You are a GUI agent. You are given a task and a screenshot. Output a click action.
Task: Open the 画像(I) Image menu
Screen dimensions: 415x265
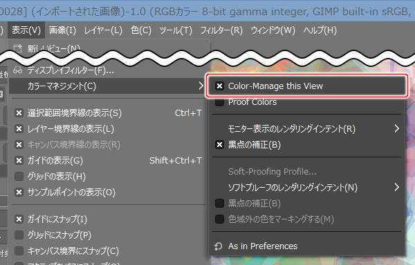[x=62, y=30]
